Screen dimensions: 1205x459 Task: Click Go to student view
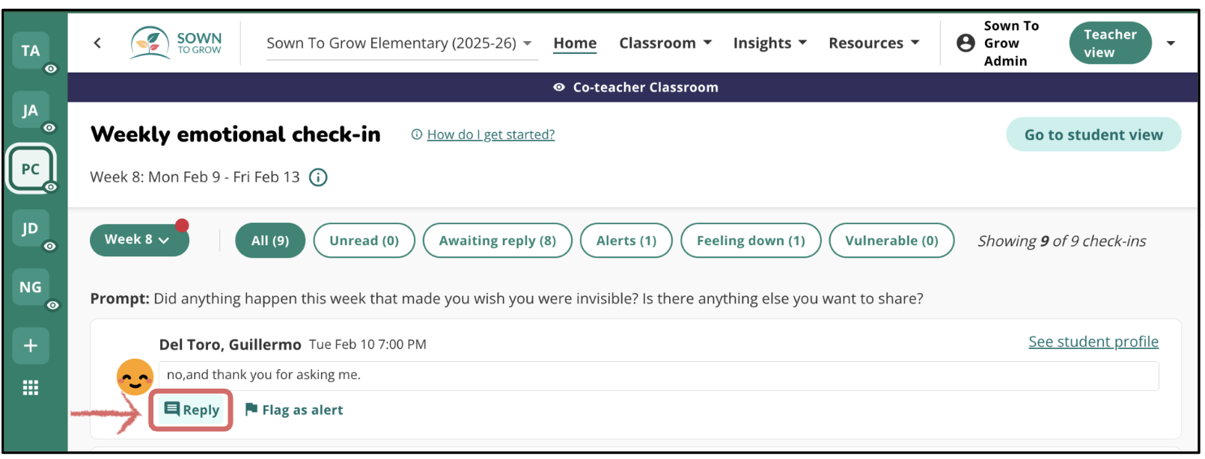tap(1093, 134)
